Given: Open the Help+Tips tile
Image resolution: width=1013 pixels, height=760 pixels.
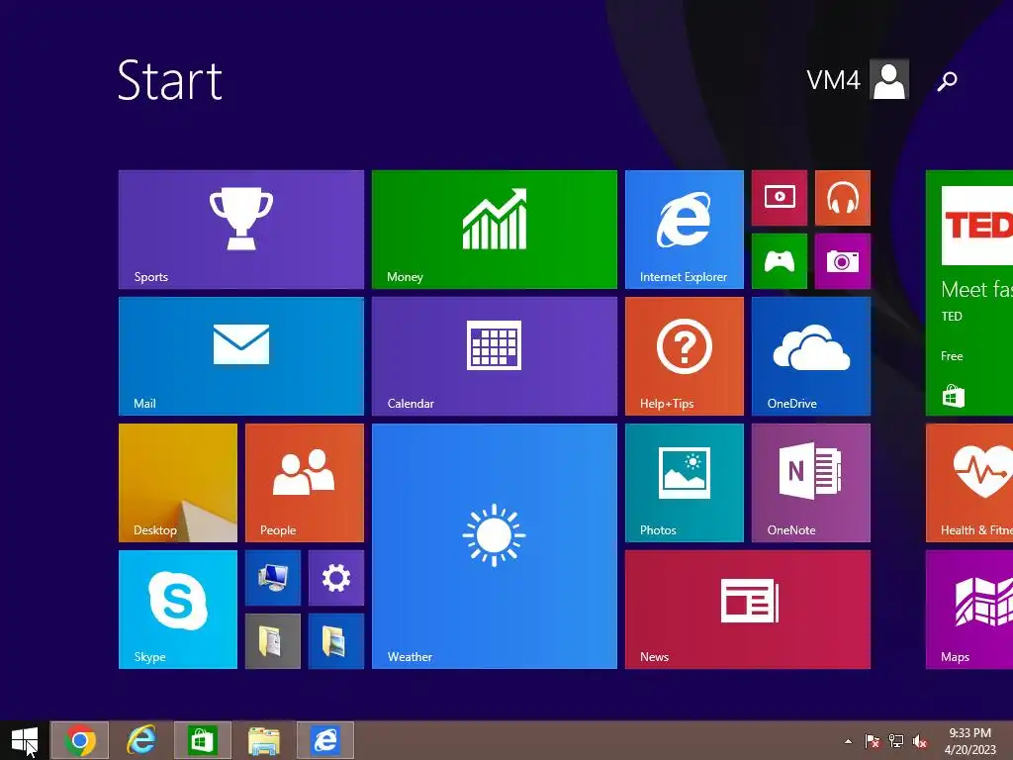Looking at the screenshot, I should tap(685, 356).
